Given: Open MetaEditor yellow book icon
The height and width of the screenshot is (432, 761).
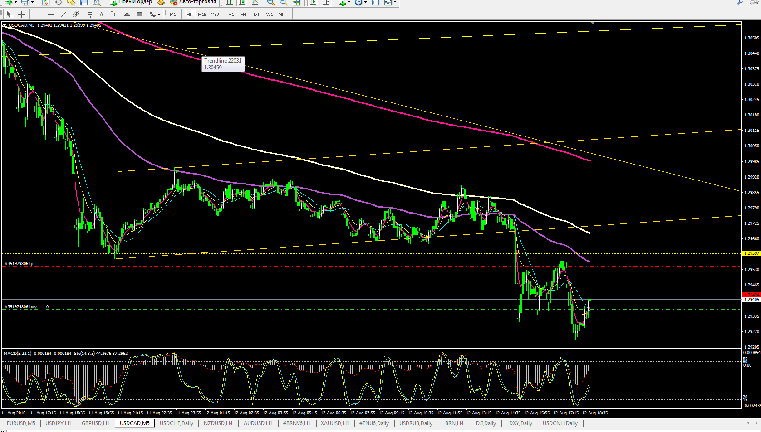Looking at the screenshot, I should tap(161, 2).
